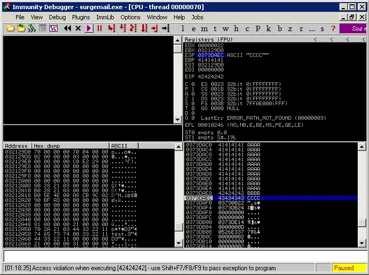Click the Run program play icon

click(89, 28)
